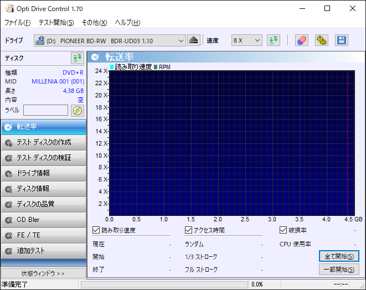Image resolution: width=366 pixels, height=290 pixels.
Task: Click the 空 content link
Action: pyautogui.click(x=80, y=100)
